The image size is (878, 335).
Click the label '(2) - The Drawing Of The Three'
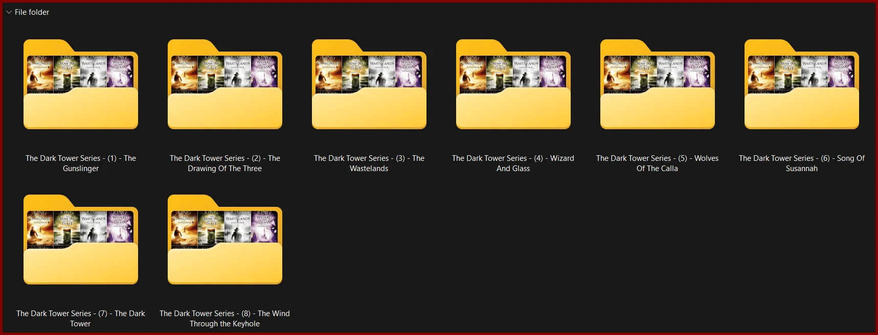225,163
